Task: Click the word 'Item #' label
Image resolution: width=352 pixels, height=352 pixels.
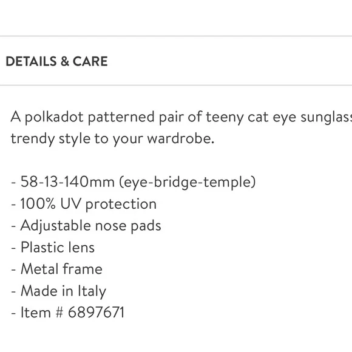Action: pyautogui.click(x=42, y=313)
